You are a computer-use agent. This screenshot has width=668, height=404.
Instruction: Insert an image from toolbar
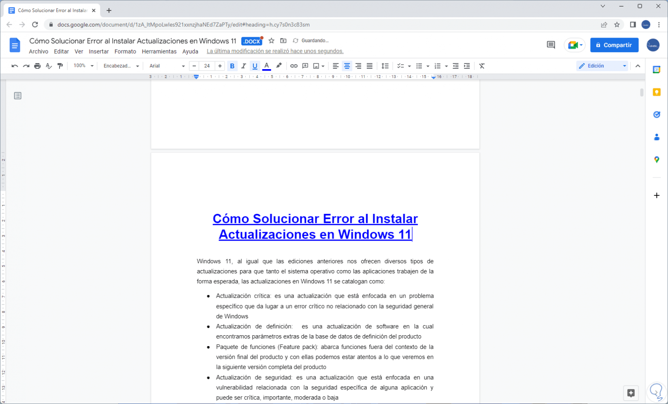point(316,66)
